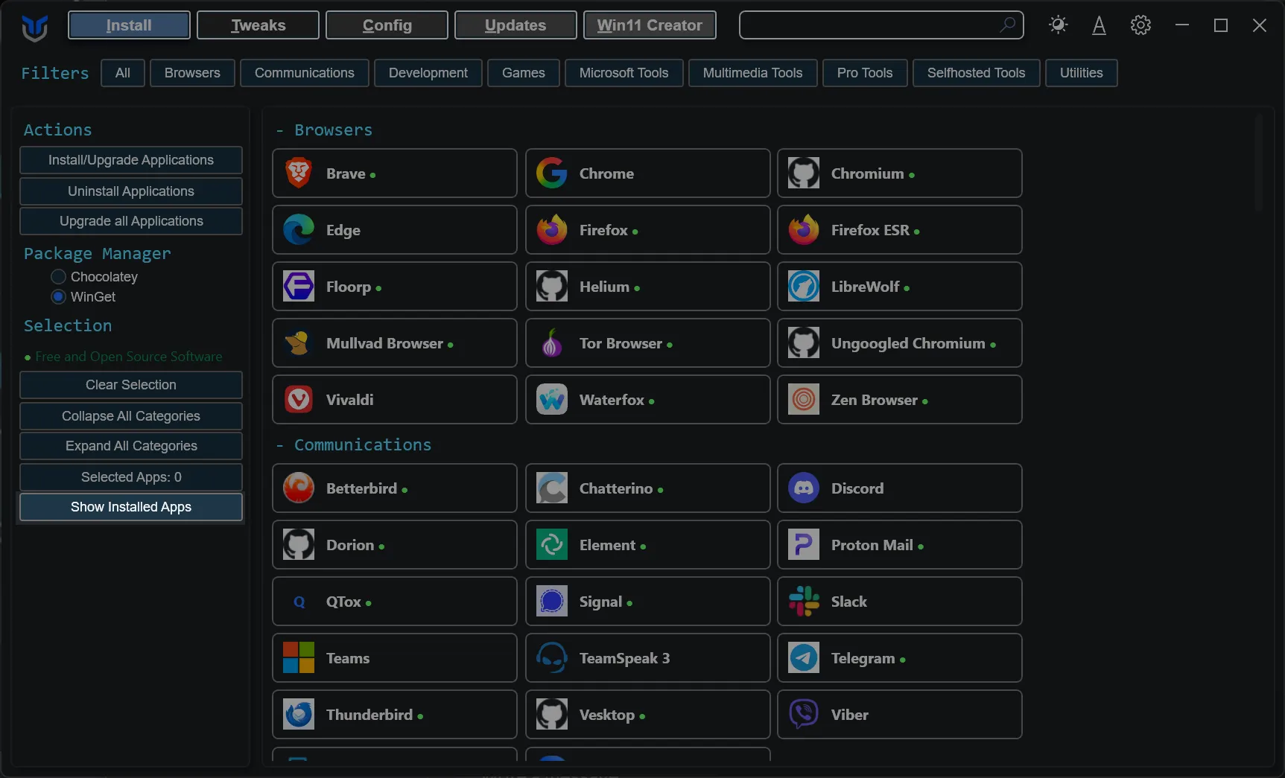This screenshot has width=1285, height=778.
Task: Filter by Selfhosted Tools
Action: (977, 73)
